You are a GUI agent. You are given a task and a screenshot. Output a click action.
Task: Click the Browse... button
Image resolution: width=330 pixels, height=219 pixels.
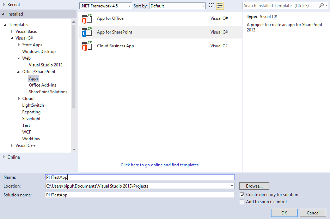pyautogui.click(x=254, y=186)
